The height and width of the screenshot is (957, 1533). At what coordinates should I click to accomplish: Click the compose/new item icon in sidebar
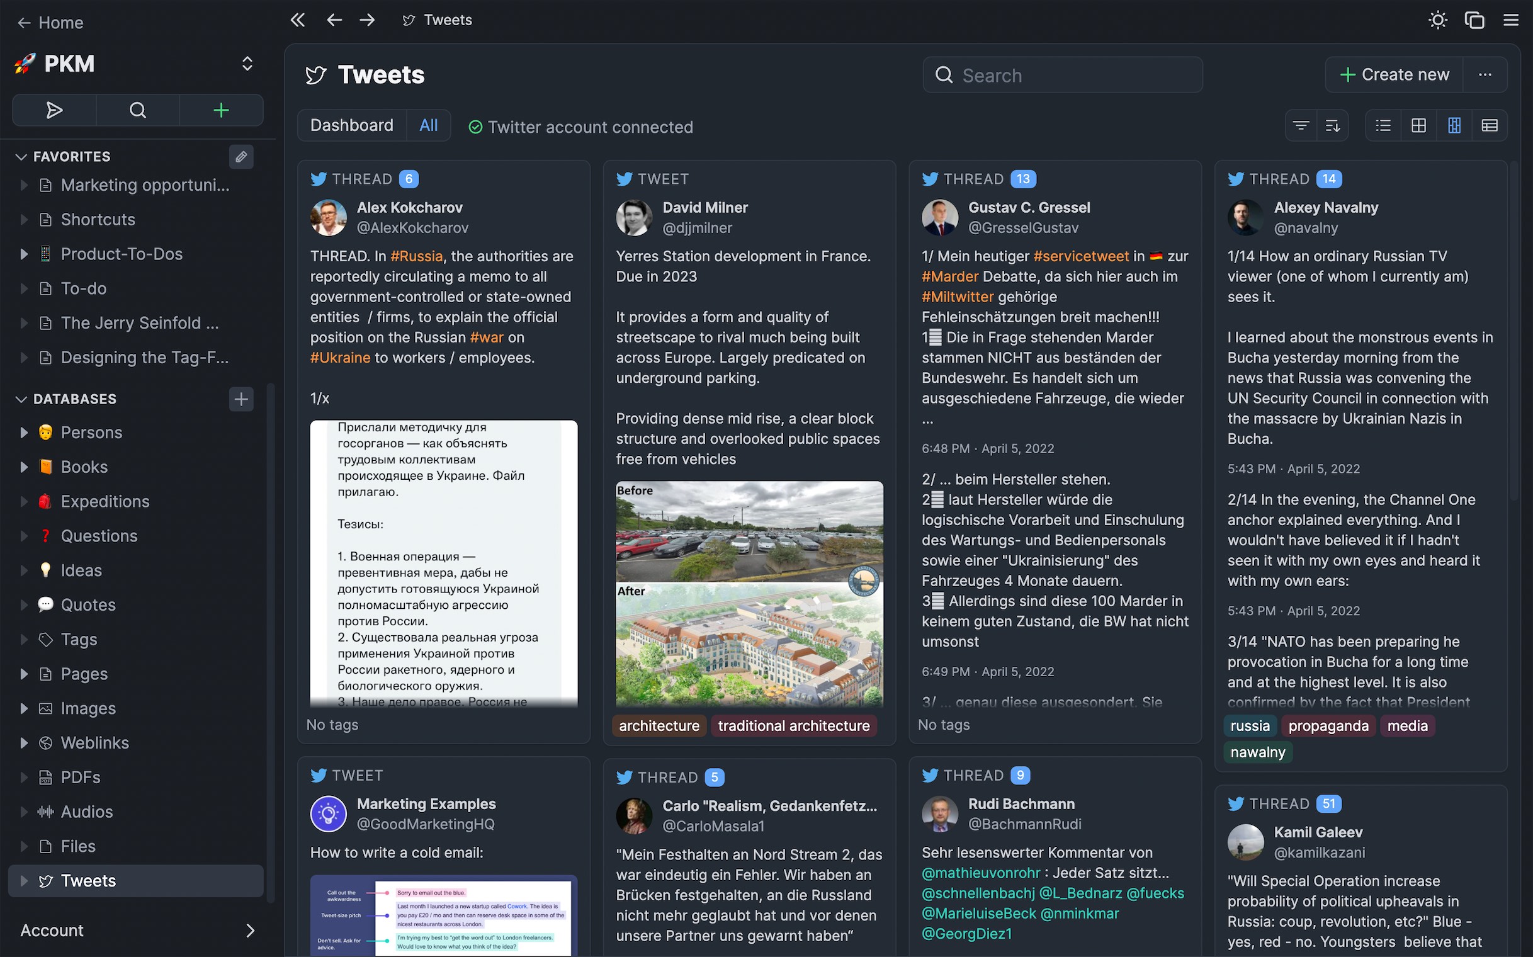click(218, 110)
